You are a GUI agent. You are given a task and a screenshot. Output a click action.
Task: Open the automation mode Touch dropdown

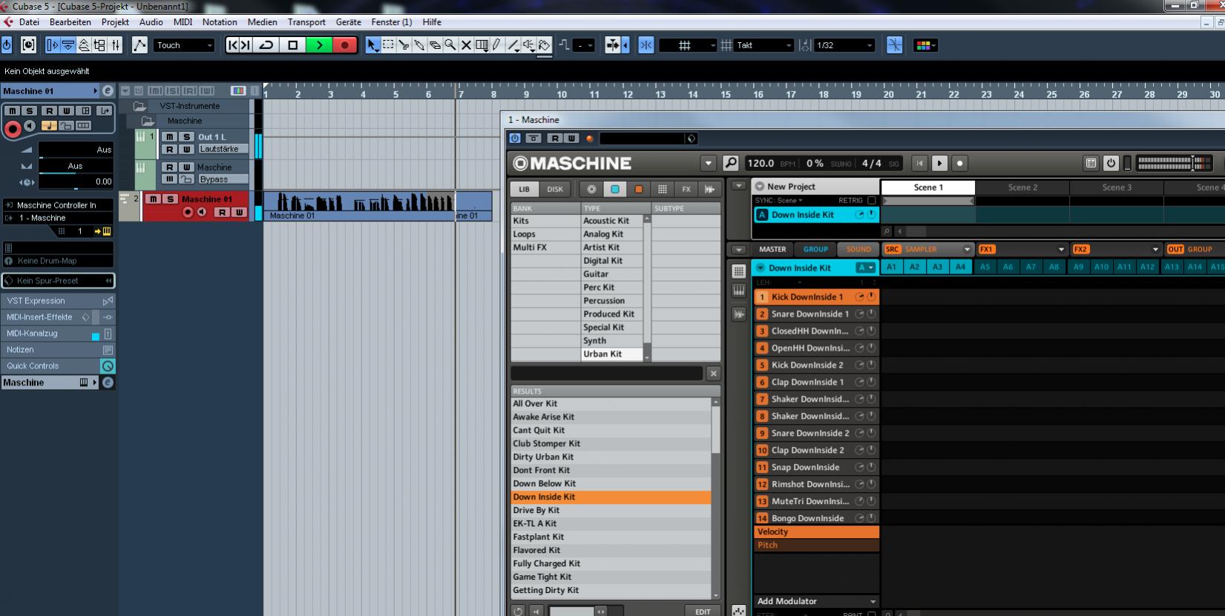pos(184,45)
